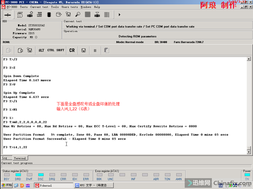Open the Tests menu
253x189 pixels.
pyautogui.click(x=23, y=7)
